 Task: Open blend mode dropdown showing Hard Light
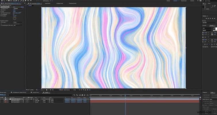point(37,101)
